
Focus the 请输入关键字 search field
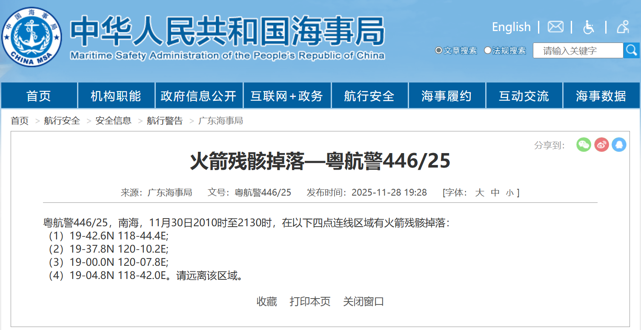click(x=578, y=51)
